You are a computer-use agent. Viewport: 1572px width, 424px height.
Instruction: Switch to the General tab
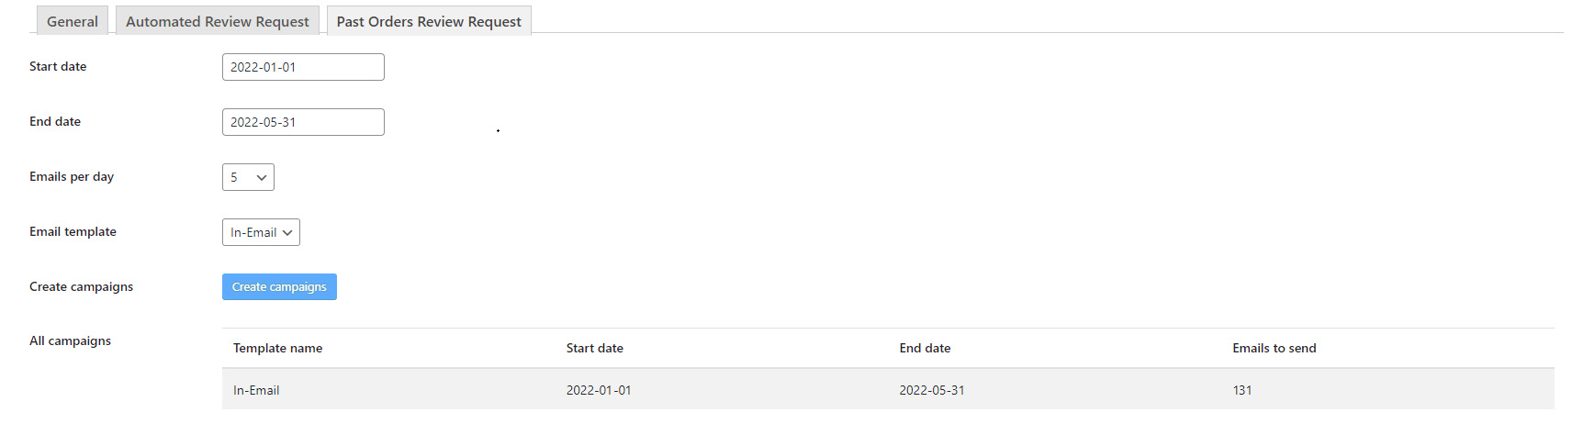tap(73, 21)
